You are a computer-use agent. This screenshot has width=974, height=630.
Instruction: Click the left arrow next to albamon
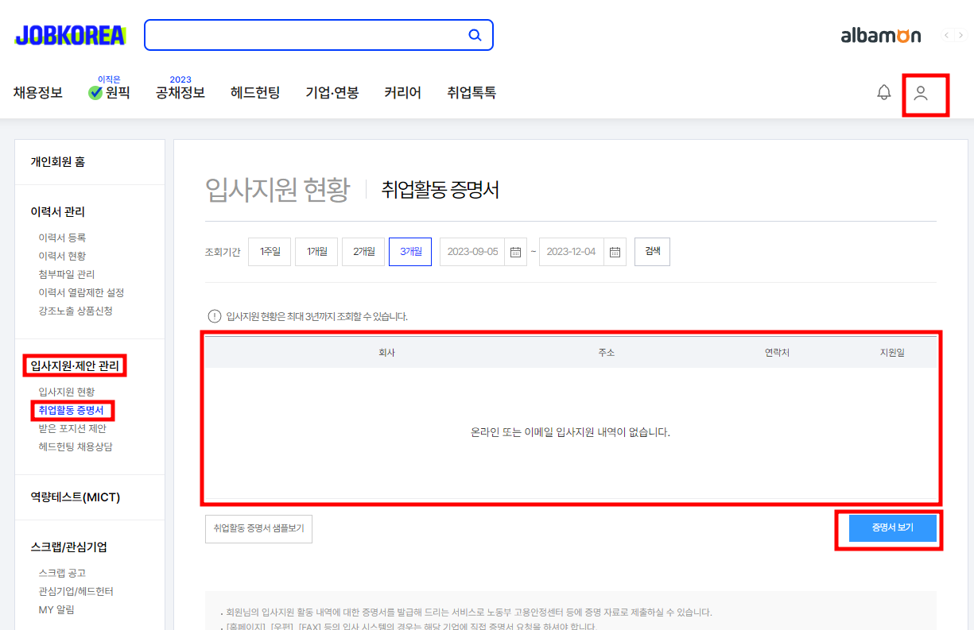(x=945, y=35)
